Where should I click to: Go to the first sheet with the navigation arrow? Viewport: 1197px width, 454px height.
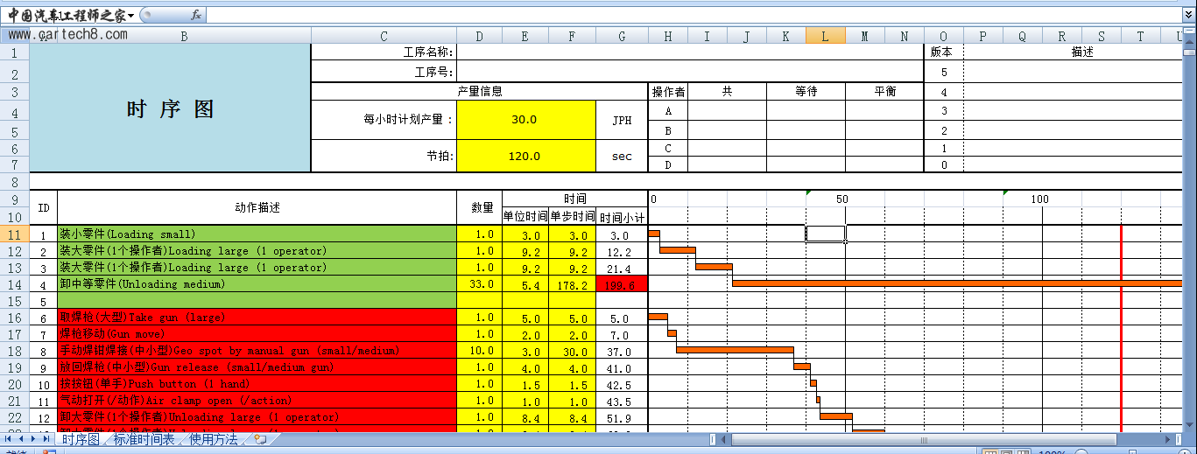pyautogui.click(x=9, y=439)
